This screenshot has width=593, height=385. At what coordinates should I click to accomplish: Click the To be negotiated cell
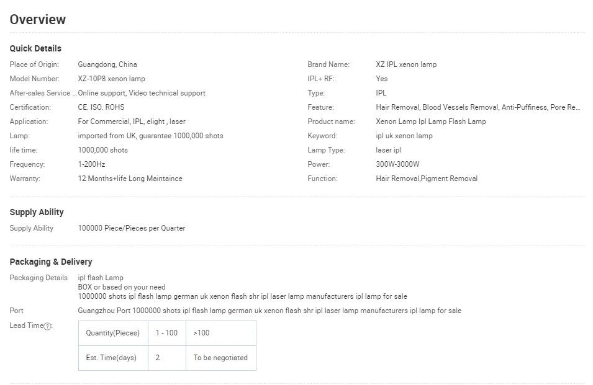(220, 358)
